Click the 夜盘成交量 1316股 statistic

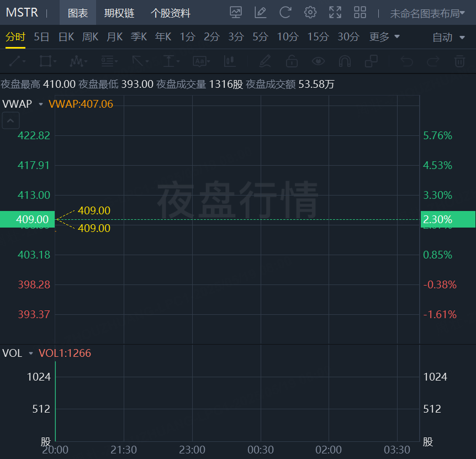tap(199, 84)
